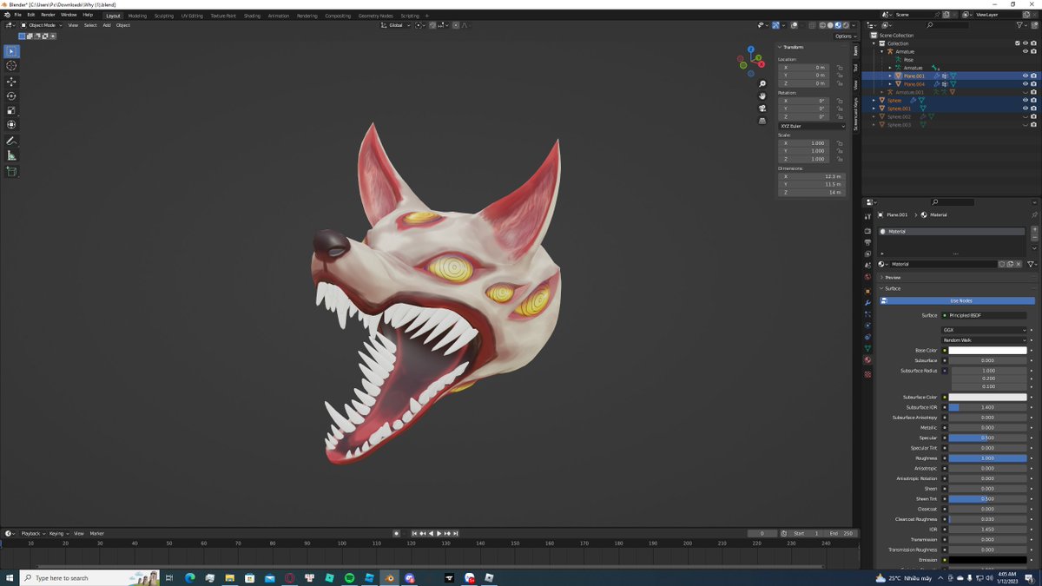Lock the X location padlock in Transform panel
The height and width of the screenshot is (586, 1042).
pyautogui.click(x=840, y=68)
